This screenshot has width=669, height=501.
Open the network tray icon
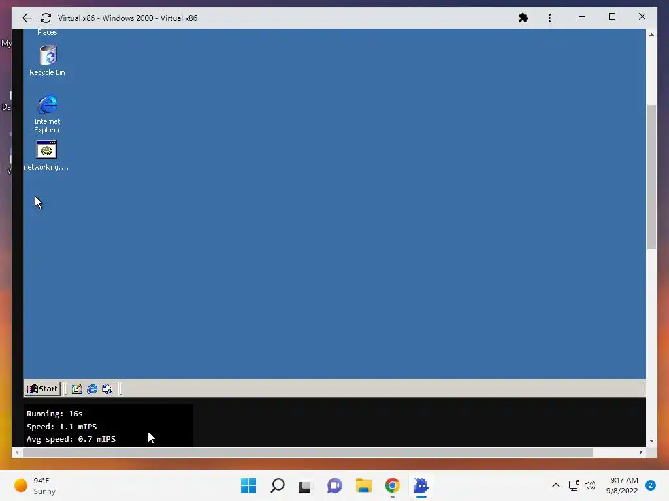click(x=574, y=485)
